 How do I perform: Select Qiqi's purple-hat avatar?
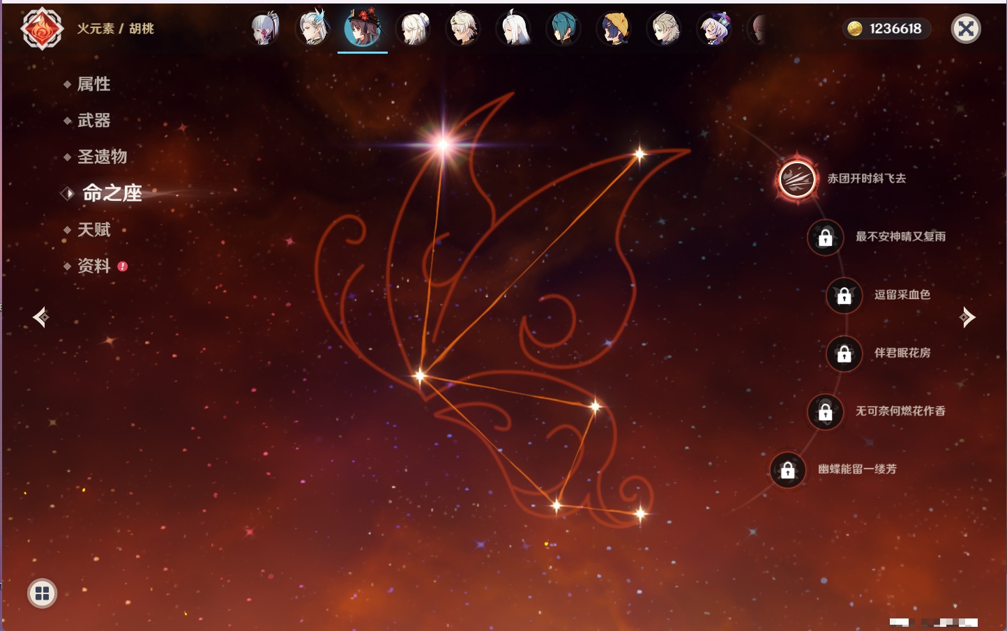coord(715,29)
